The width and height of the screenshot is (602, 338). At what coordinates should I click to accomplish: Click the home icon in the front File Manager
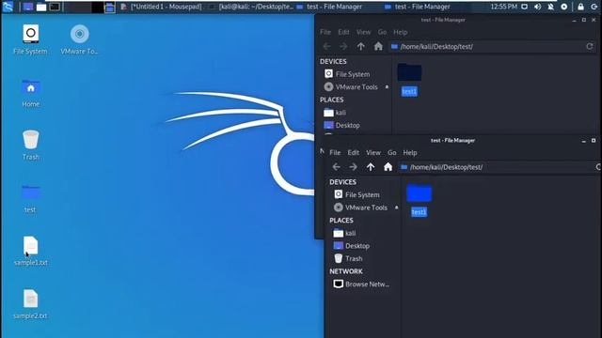[388, 167]
